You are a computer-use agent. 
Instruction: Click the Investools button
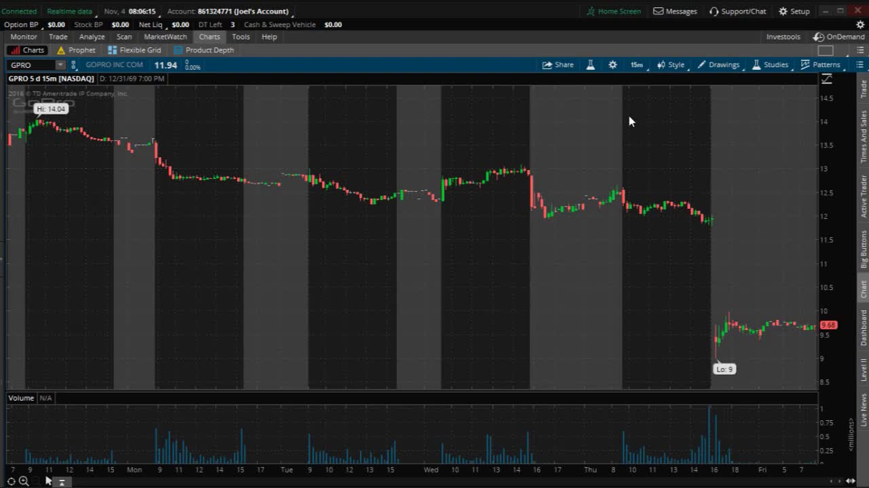(783, 37)
